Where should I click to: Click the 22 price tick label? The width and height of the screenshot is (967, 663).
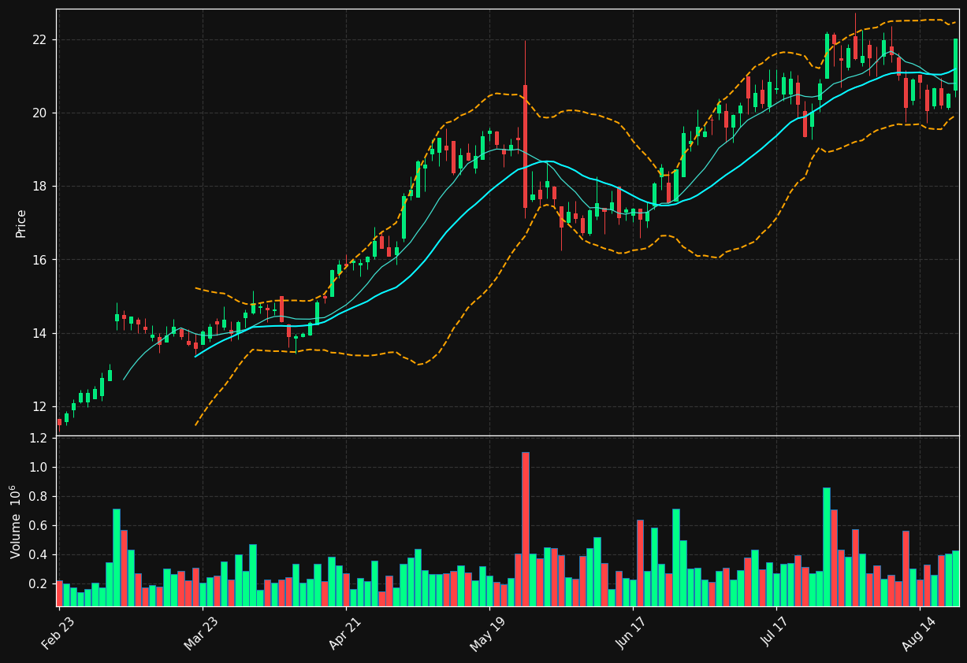(x=39, y=40)
